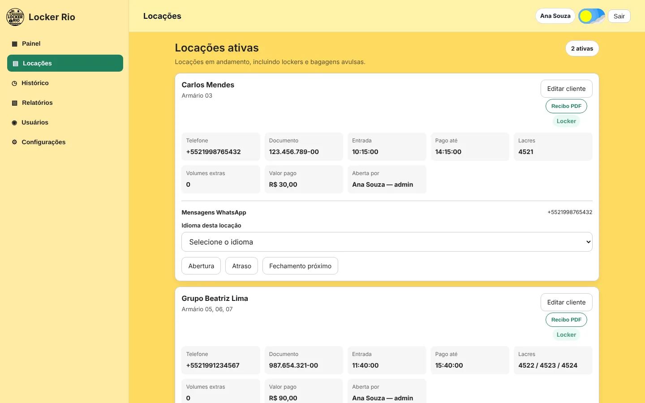
Task: Click the Configurações gear icon
Action: tap(14, 142)
